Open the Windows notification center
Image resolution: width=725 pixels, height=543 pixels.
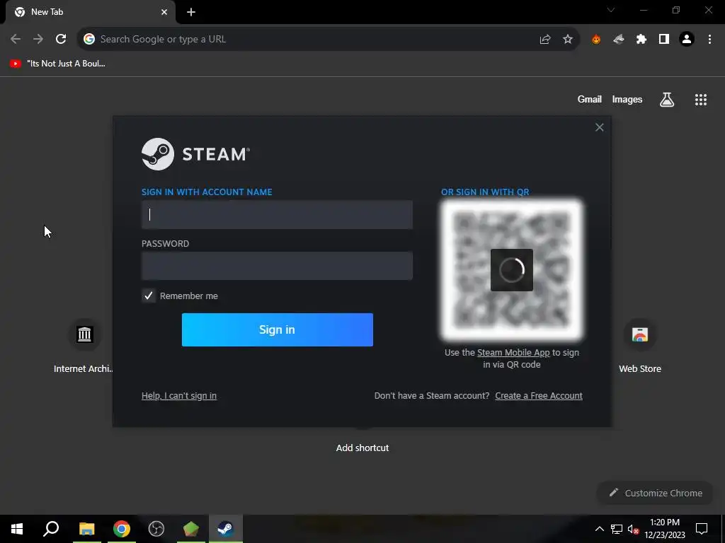point(702,529)
